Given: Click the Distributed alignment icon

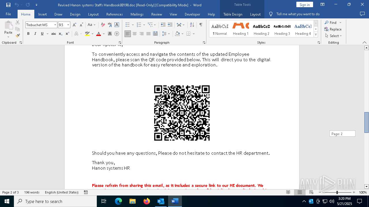Looking at the screenshot, I should (x=155, y=34).
